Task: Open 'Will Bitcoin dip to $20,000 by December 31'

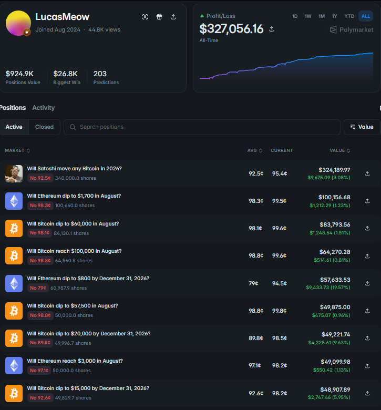Action: [89, 334]
